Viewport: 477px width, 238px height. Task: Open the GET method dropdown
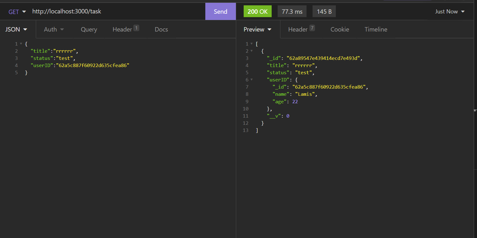coord(17,12)
